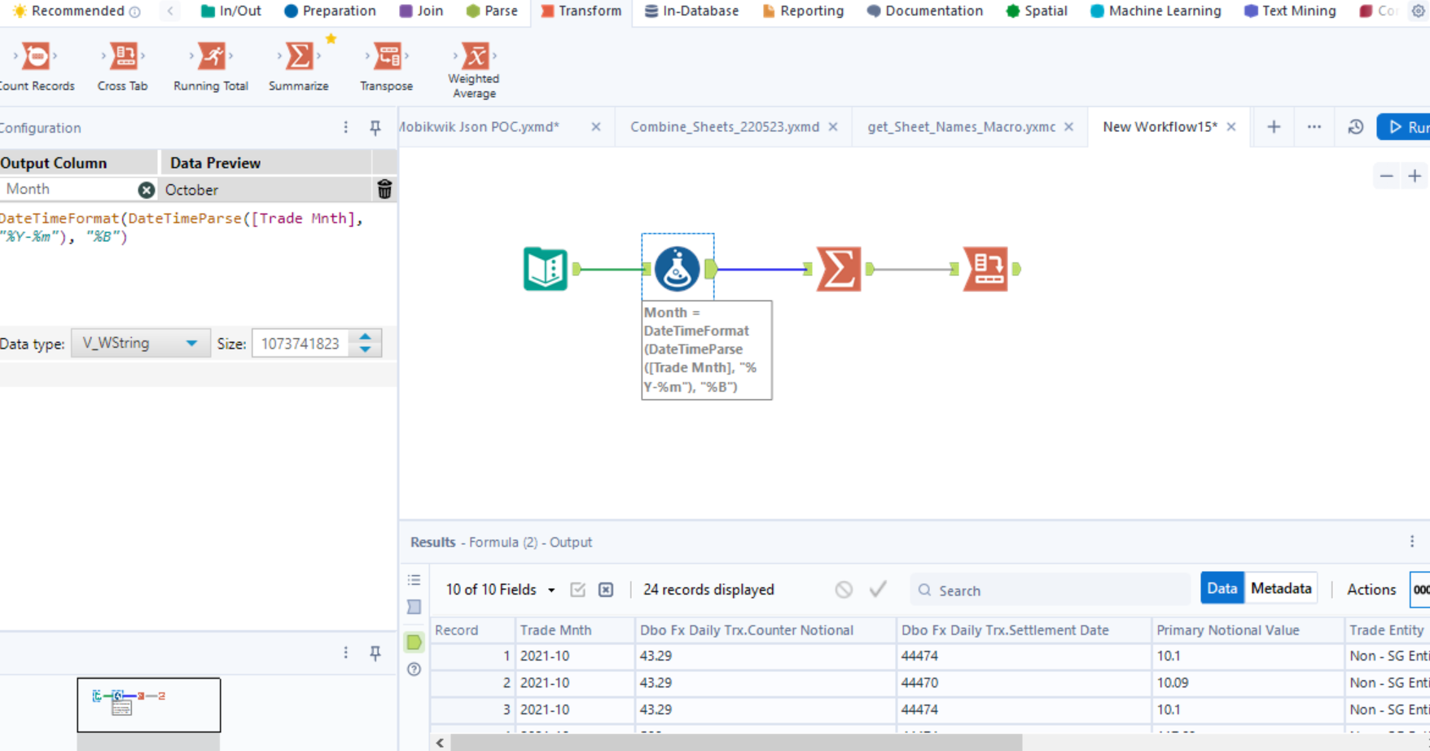Select the Input Data tool on canvas

[x=545, y=269]
